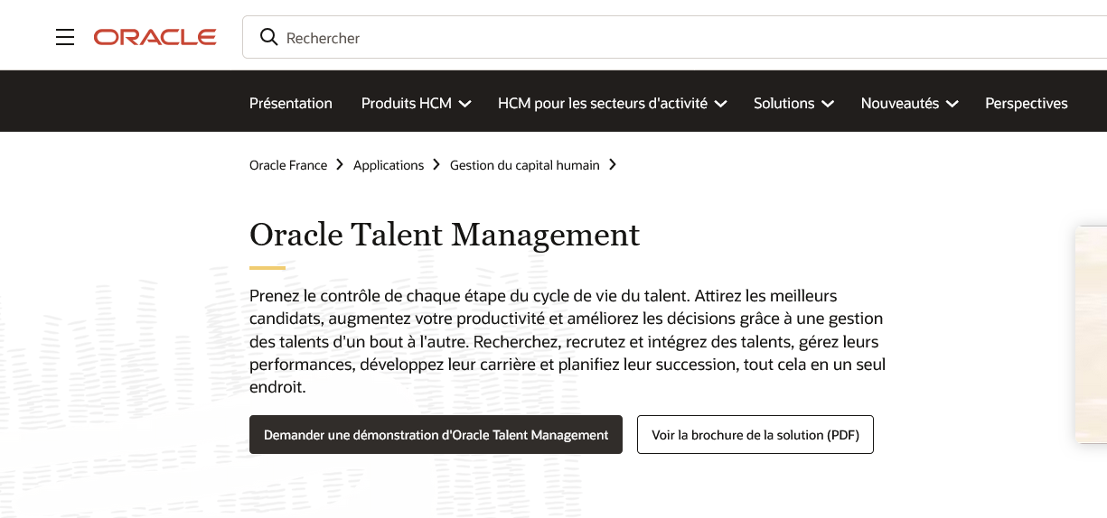Click the chevron after Applications breadcrumb
The height and width of the screenshot is (518, 1107).
pos(436,164)
